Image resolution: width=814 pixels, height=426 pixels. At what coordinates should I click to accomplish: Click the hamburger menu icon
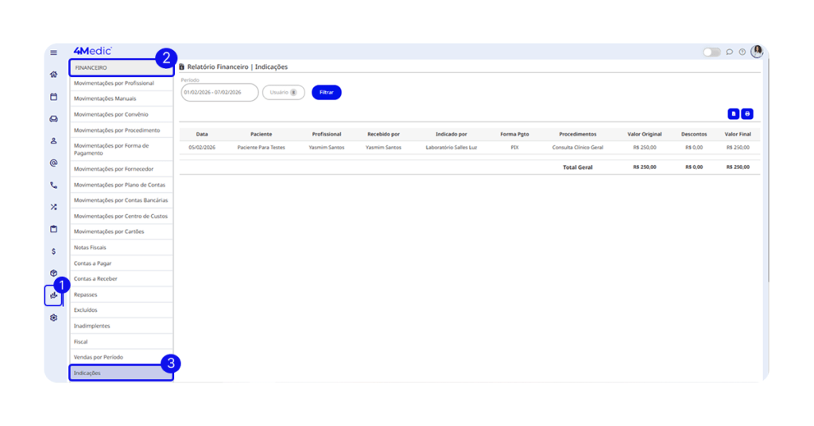[x=53, y=52]
